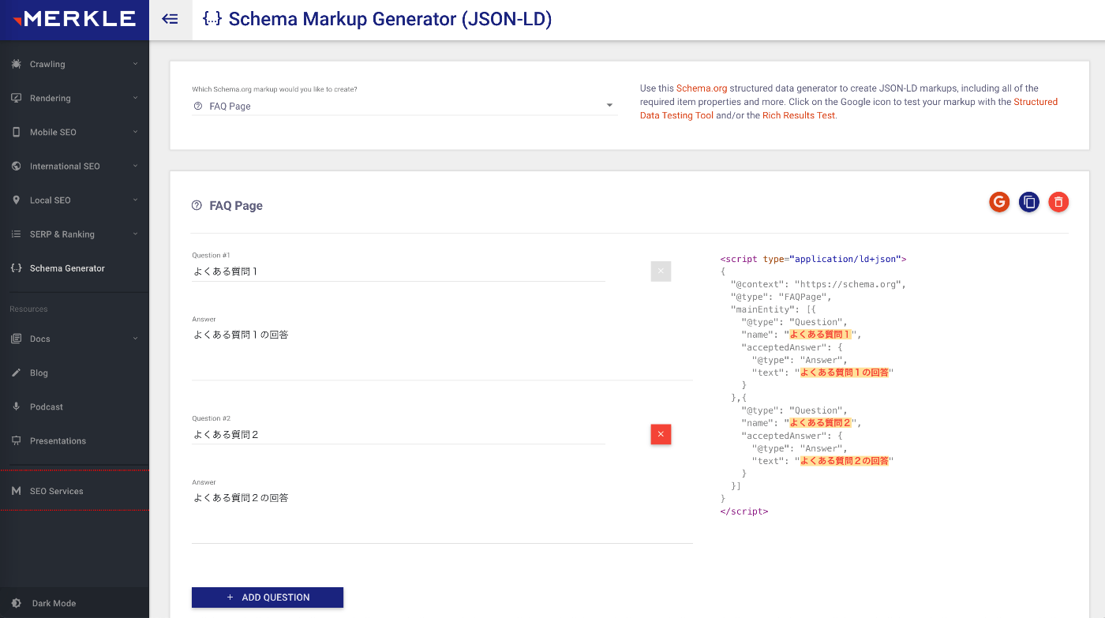
Task: Expand the SERP & Ranking chevron
Action: (x=135, y=234)
